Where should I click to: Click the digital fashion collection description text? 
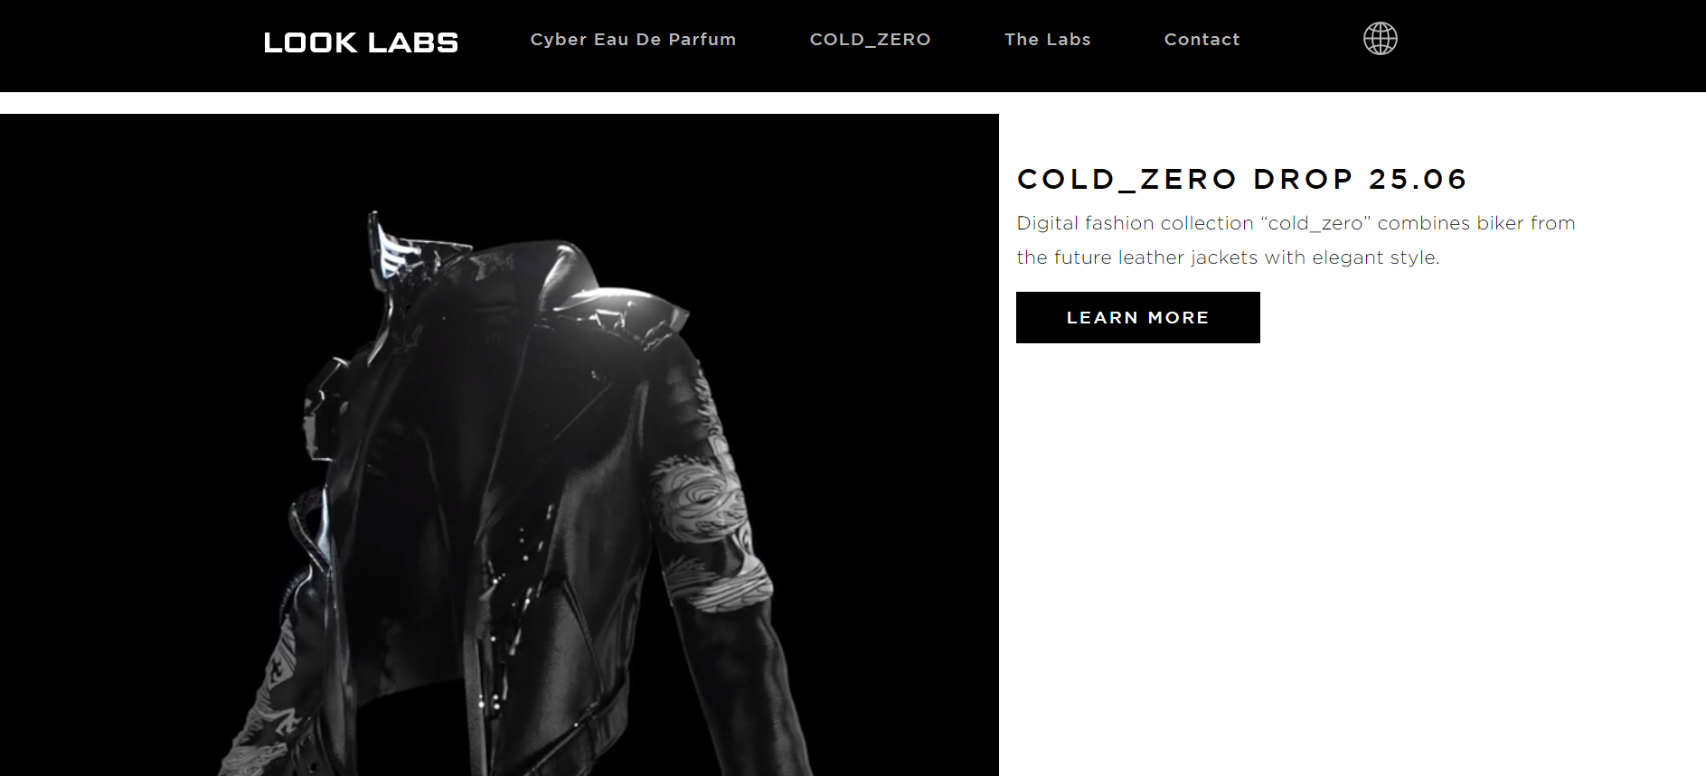[x=1296, y=240]
